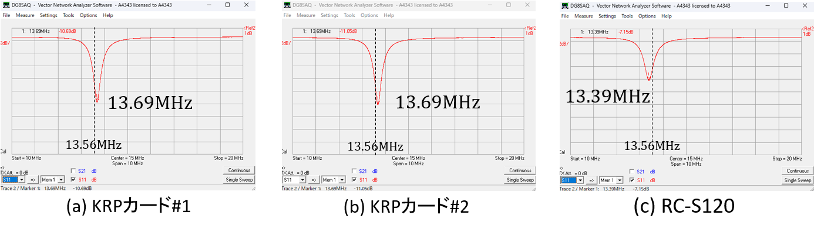The image size is (814, 232).
Task: Maximize the RC-S120 analyzer window
Action: (x=786, y=5)
